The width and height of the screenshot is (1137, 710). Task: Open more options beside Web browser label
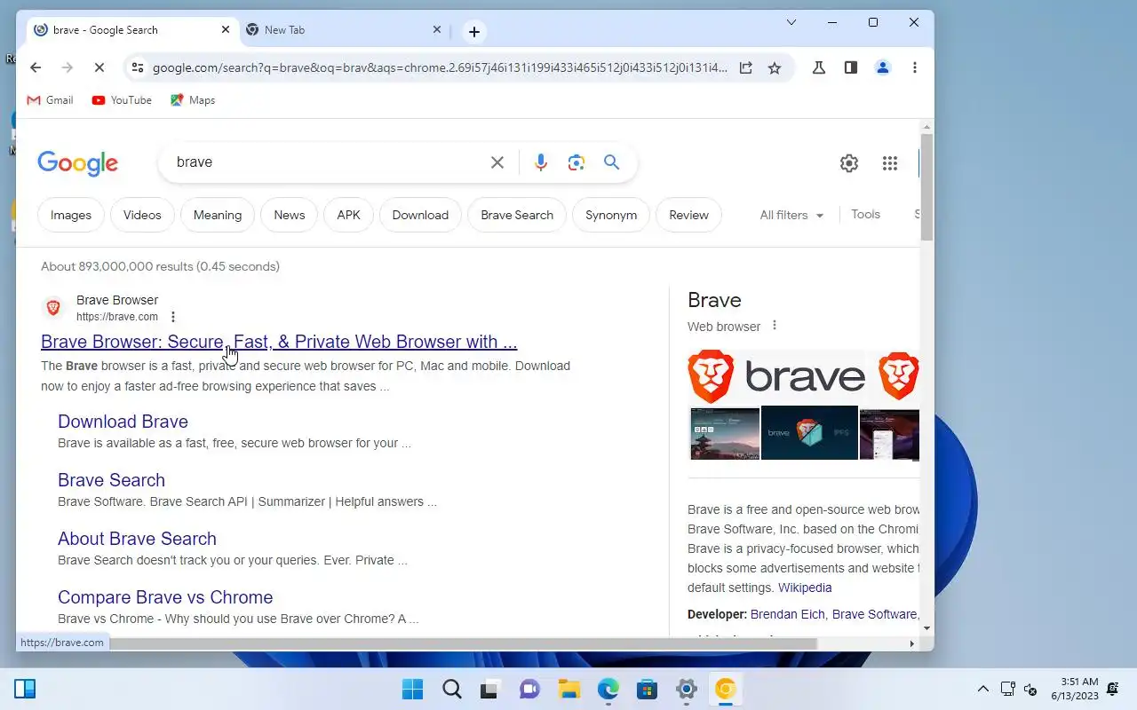(x=775, y=326)
